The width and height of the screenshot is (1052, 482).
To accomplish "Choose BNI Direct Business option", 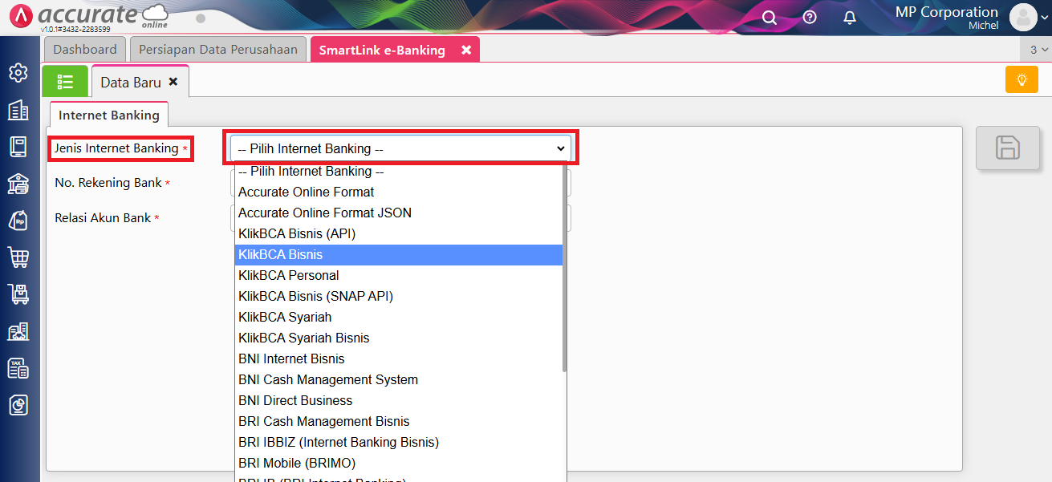I will [295, 400].
